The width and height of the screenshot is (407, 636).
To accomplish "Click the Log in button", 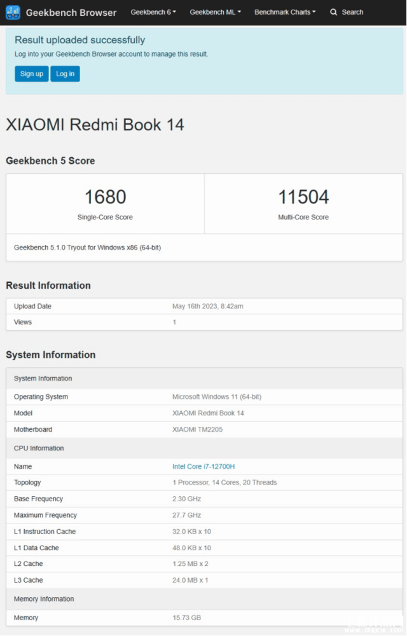I will pos(66,74).
